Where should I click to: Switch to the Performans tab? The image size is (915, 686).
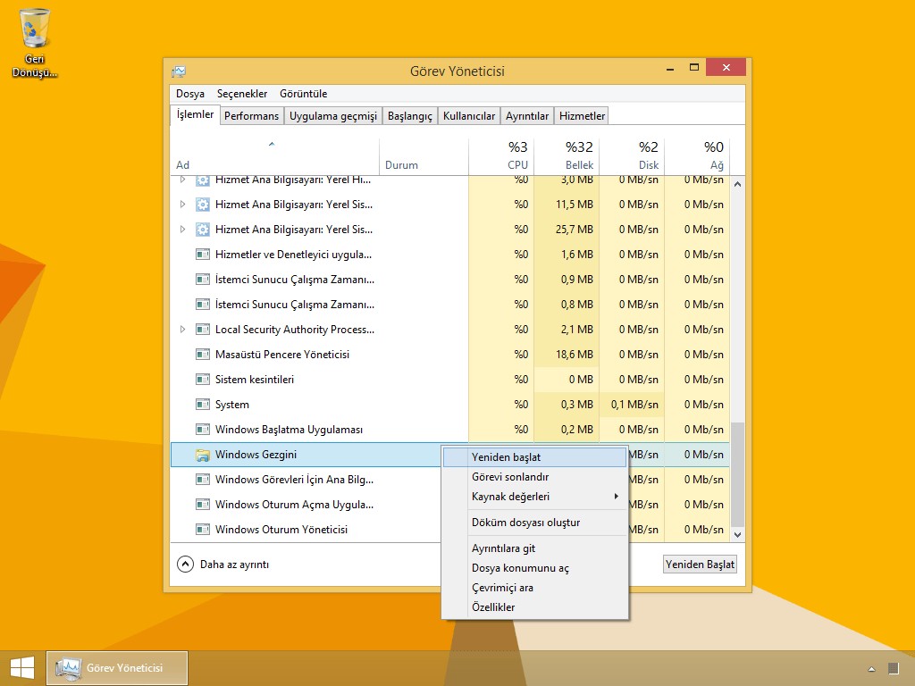(251, 115)
